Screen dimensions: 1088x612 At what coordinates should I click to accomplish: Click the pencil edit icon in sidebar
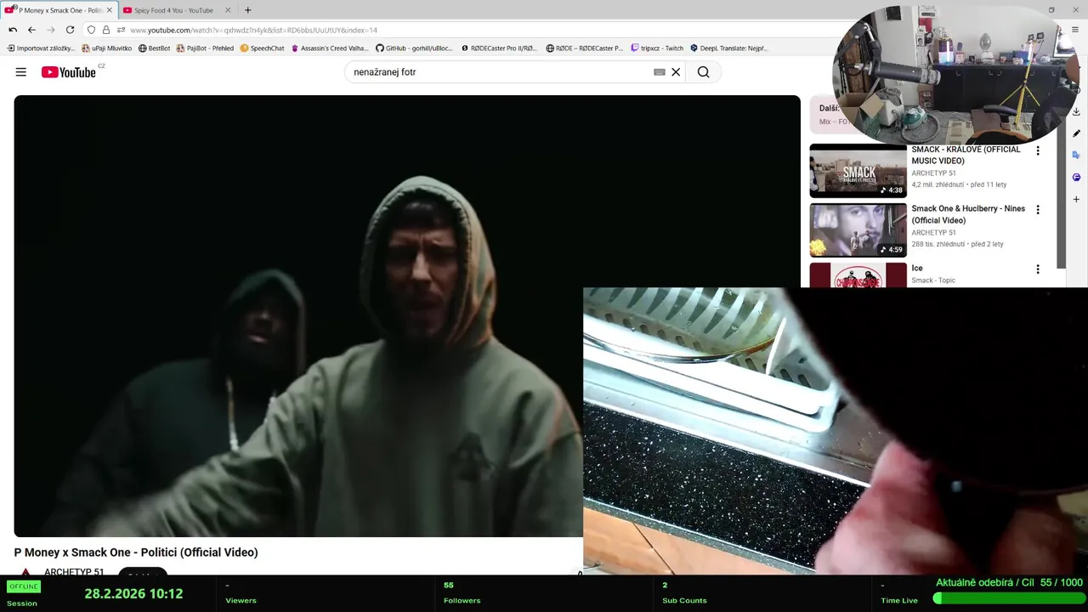tap(1076, 133)
